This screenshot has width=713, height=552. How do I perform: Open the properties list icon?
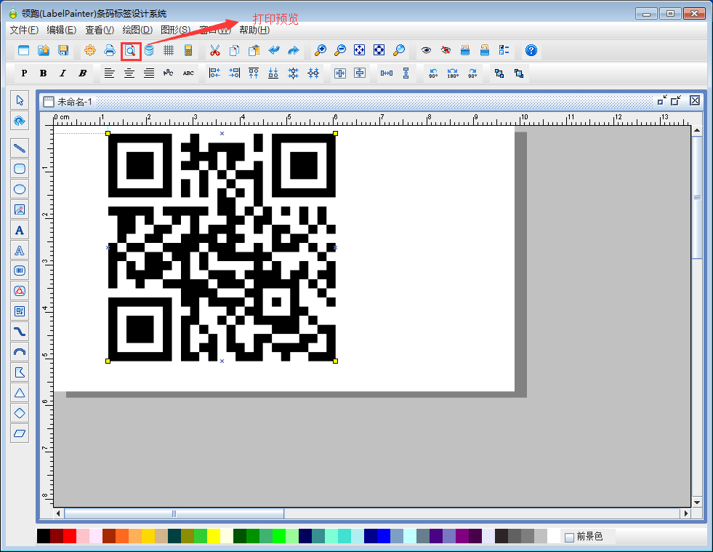504,50
